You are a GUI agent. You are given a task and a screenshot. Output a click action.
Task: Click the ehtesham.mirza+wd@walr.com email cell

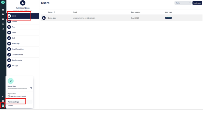point(84,18)
